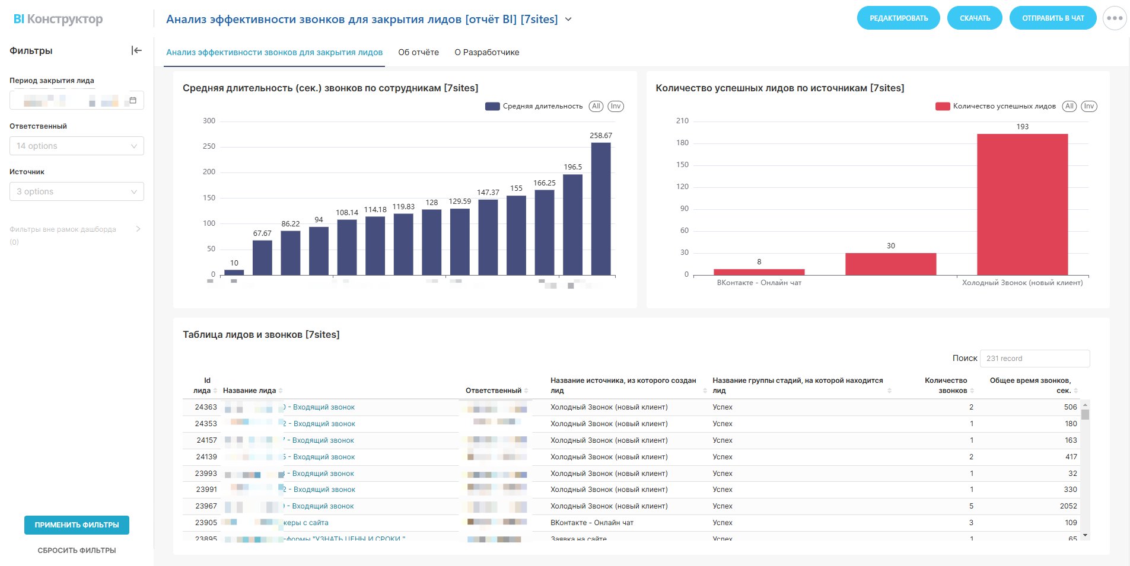This screenshot has height=566, width=1130.
Task: Open lead 24157 Входящий звонок link
Action: (319, 440)
